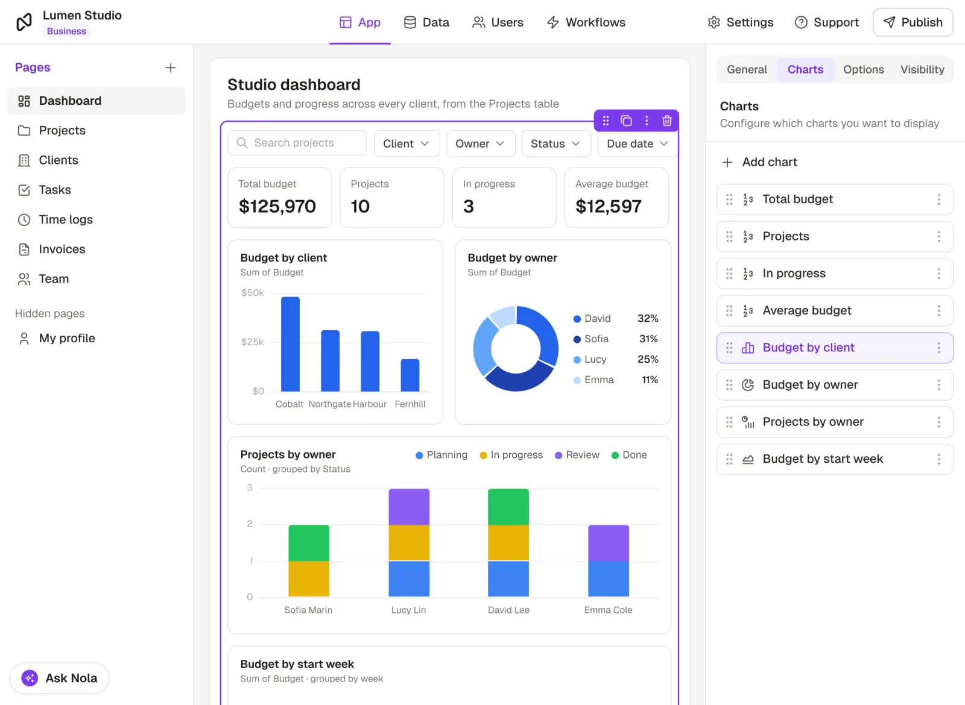Click the Projects chart's drag handle
Screen dimensions: 965x705
point(729,237)
